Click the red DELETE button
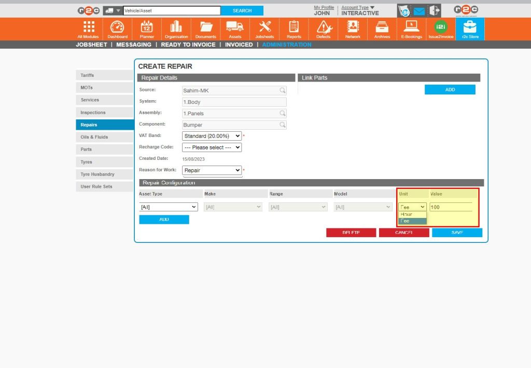The width and height of the screenshot is (531, 368). coord(351,233)
